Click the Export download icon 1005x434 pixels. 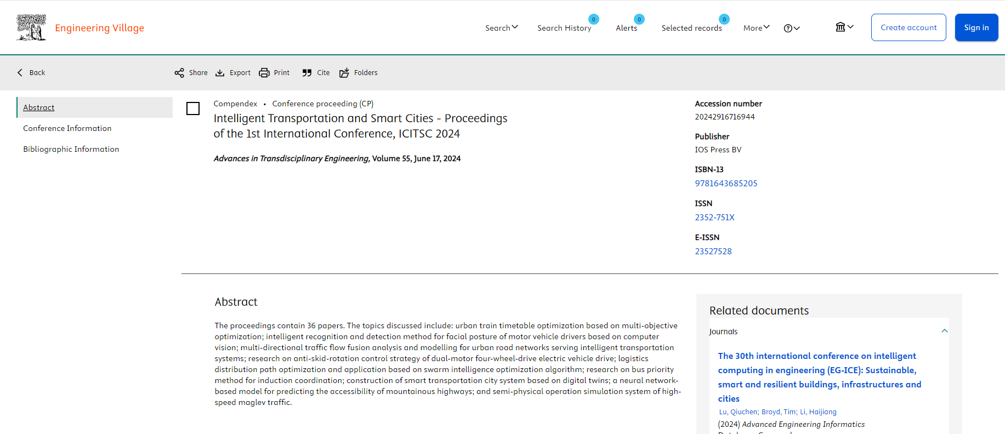pos(220,73)
